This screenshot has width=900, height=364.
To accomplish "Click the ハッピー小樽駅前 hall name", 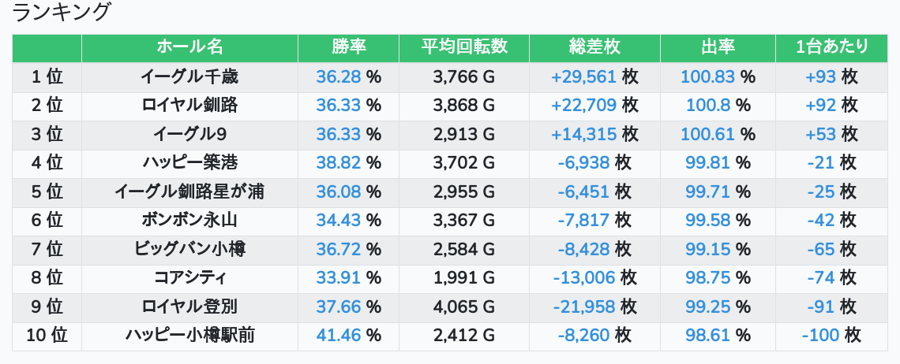I will [189, 336].
